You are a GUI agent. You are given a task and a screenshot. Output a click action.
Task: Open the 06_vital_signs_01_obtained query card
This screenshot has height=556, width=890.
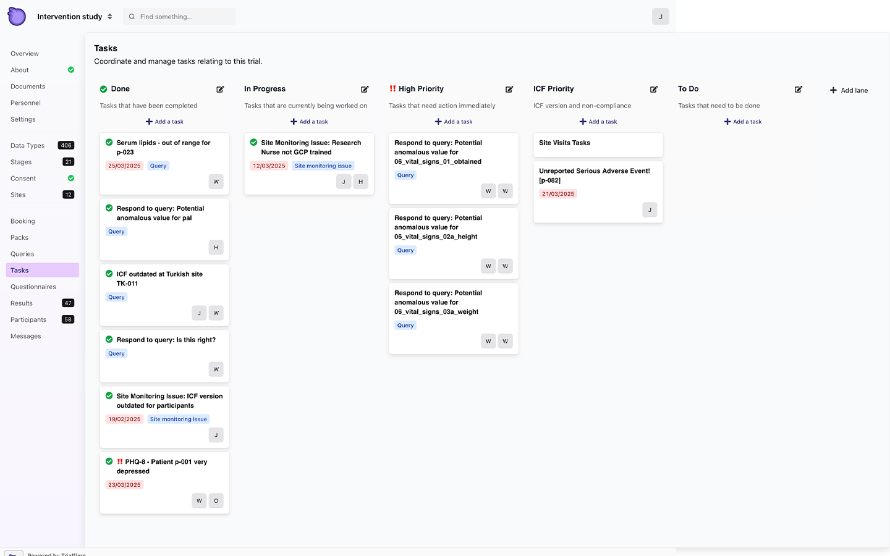coord(453,168)
